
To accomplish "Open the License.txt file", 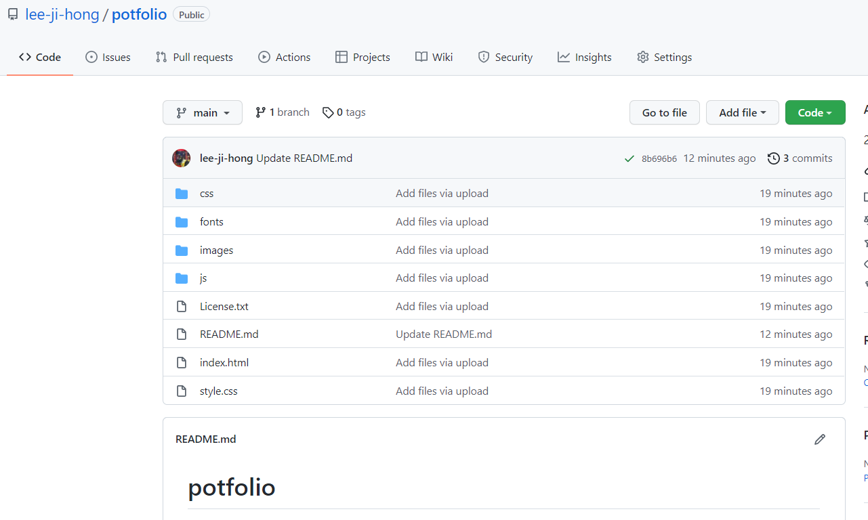I will (224, 307).
